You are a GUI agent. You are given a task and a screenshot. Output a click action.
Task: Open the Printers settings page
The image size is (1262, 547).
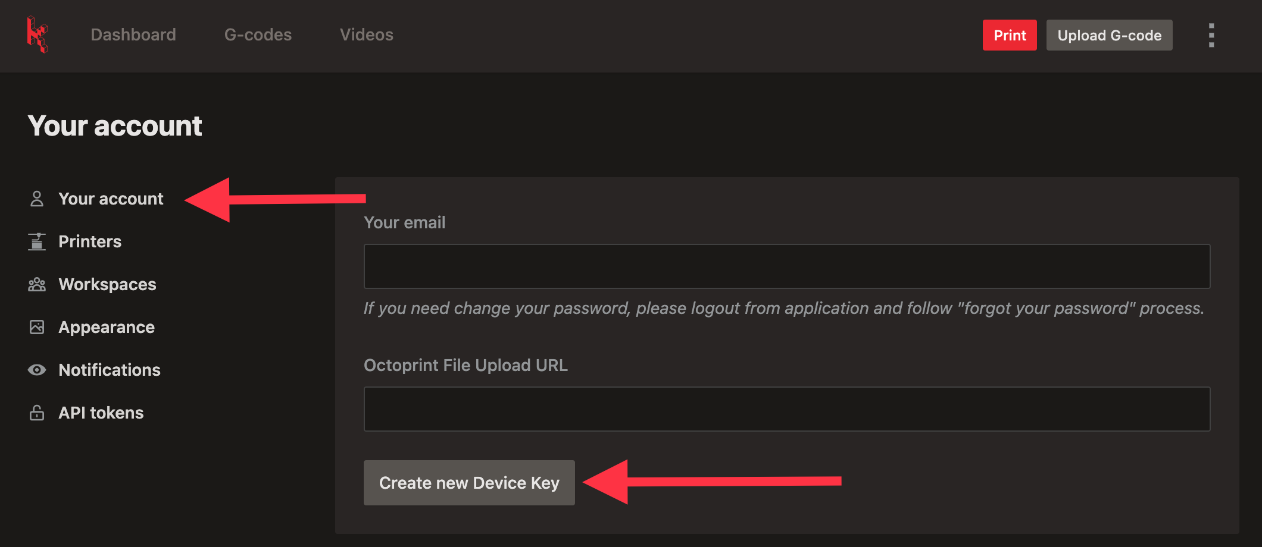pyautogui.click(x=89, y=241)
